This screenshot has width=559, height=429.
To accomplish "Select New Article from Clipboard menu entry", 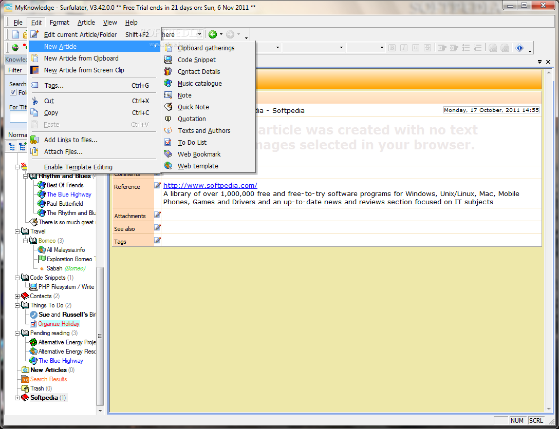I will pos(81,59).
